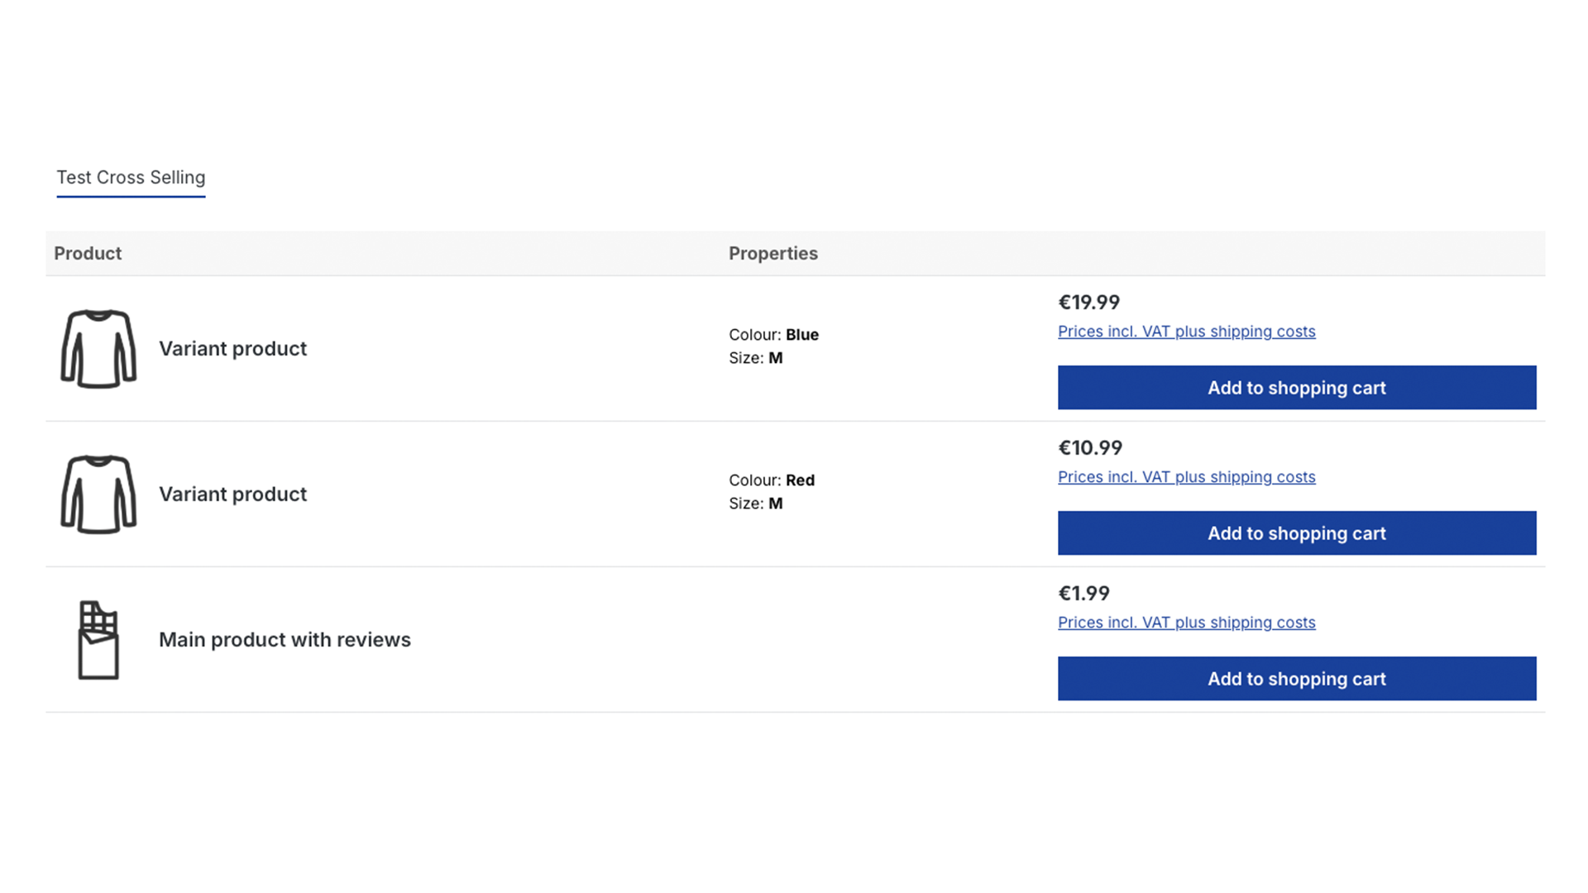
Task: Open VAT and shipping link under €19.99
Action: coord(1186,332)
